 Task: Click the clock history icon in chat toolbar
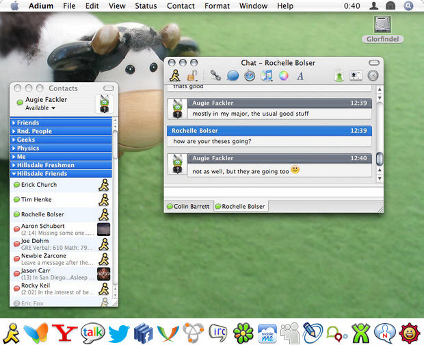pyautogui.click(x=373, y=75)
